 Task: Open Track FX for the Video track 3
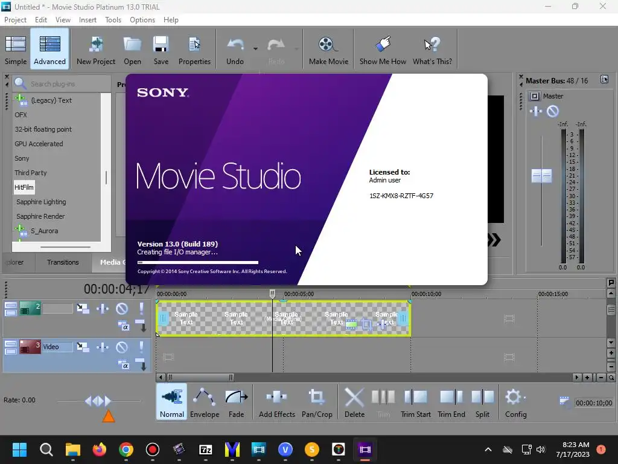tap(103, 347)
